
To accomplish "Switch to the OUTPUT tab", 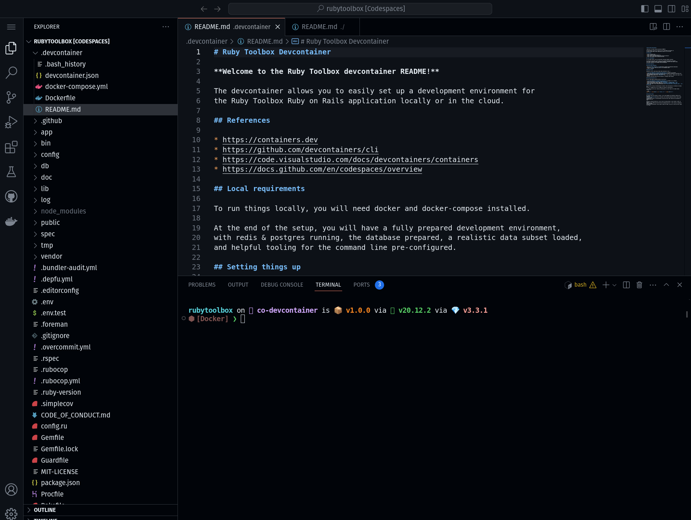I will coord(238,285).
